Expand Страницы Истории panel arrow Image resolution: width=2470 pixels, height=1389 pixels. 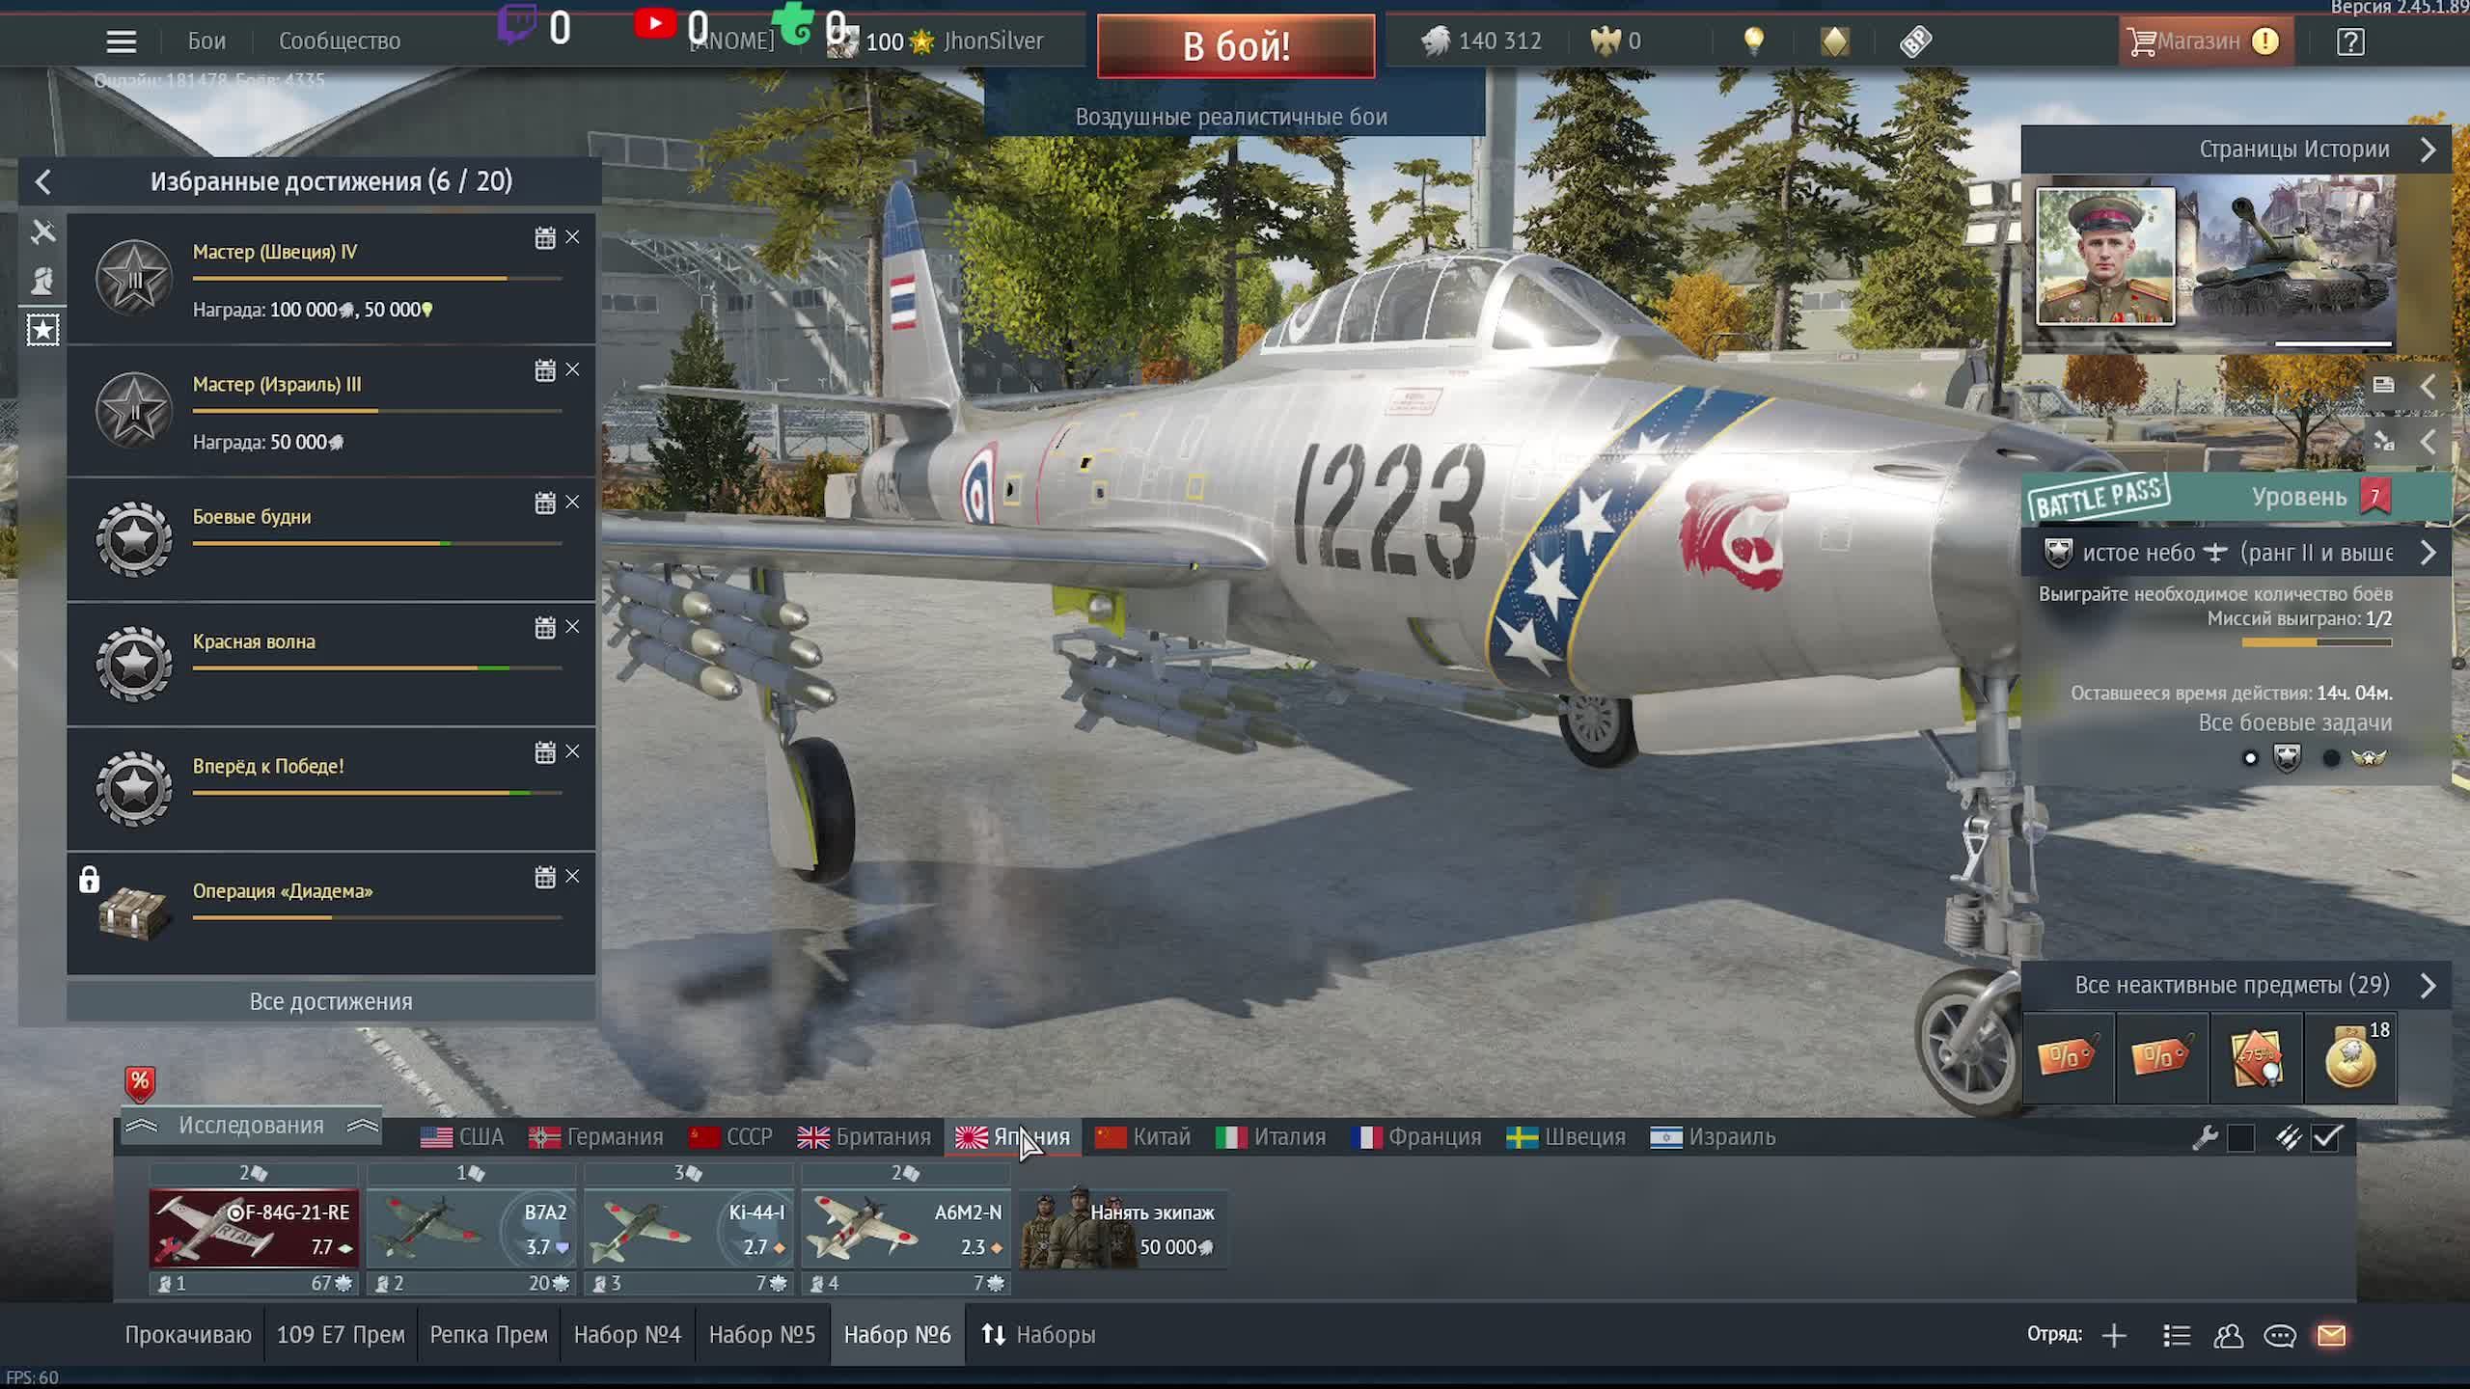click(2428, 150)
